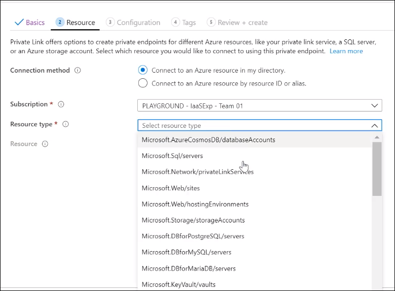Click scroll-up arrow of resource type list

377,138
